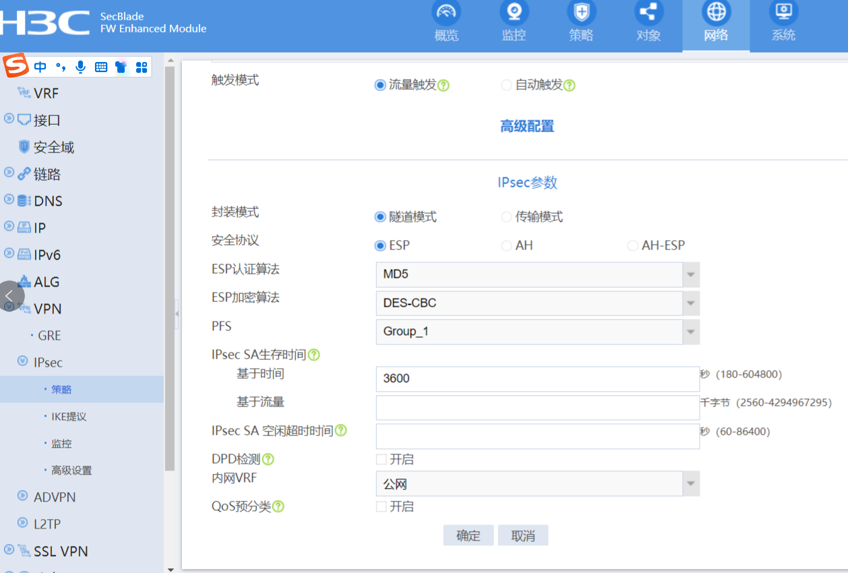
Task: Open the 监控 item under IPsec
Action: point(61,444)
